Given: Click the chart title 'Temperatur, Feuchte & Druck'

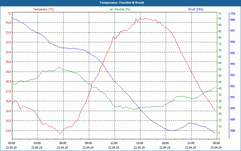Looking at the screenshot, I should click(122, 3).
